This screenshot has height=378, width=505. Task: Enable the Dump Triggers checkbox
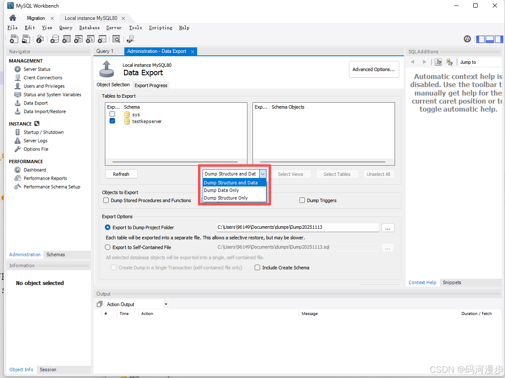coord(302,200)
